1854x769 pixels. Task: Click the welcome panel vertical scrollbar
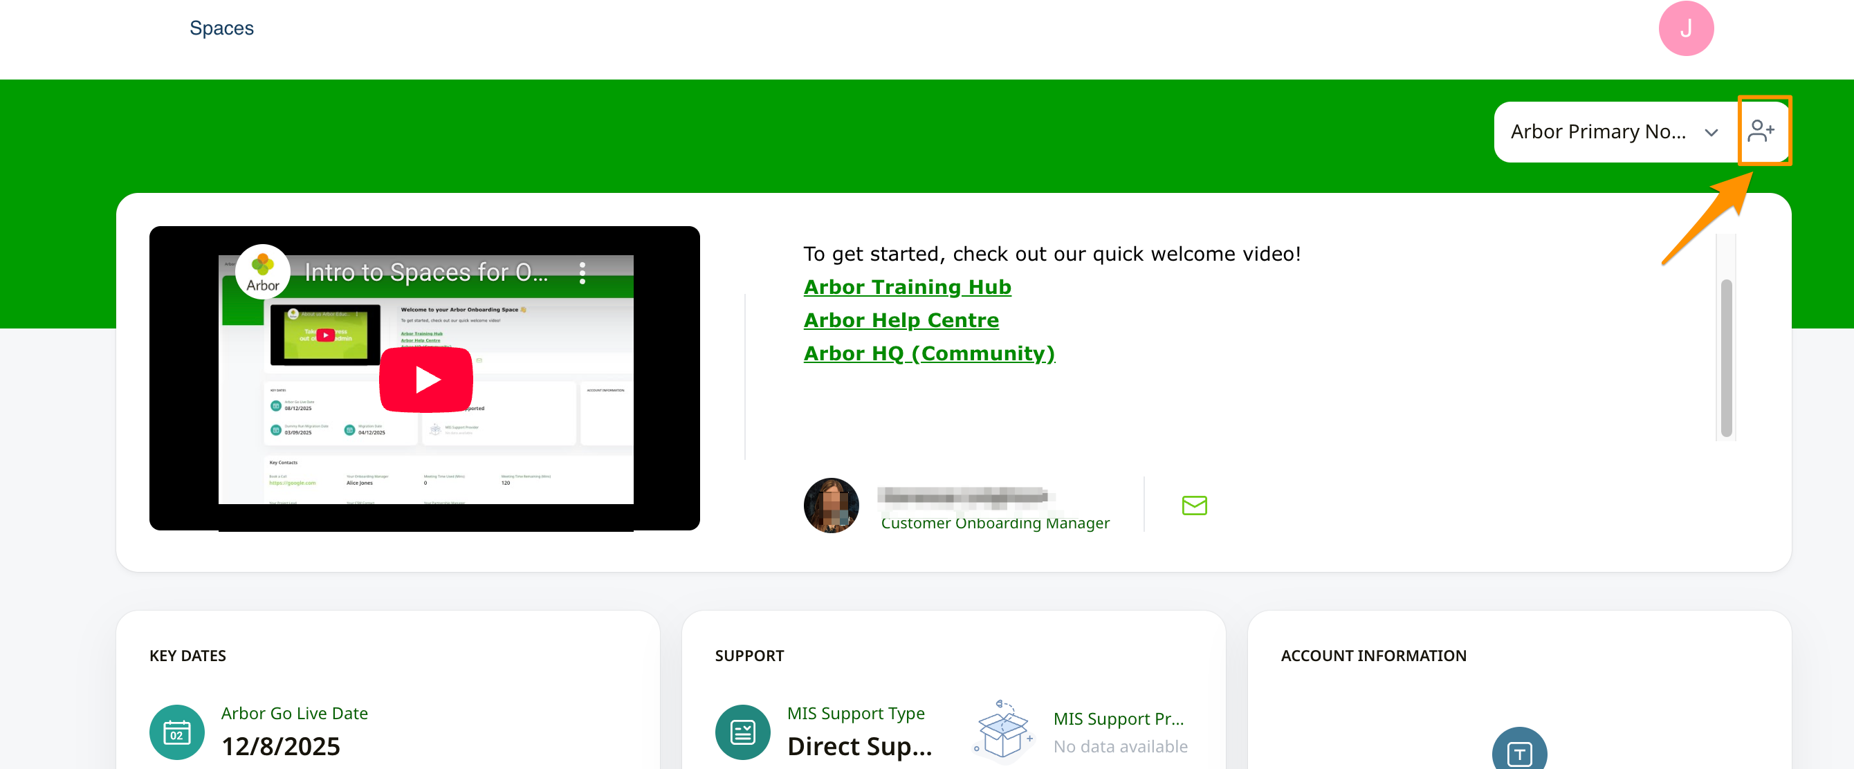pyautogui.click(x=1725, y=357)
